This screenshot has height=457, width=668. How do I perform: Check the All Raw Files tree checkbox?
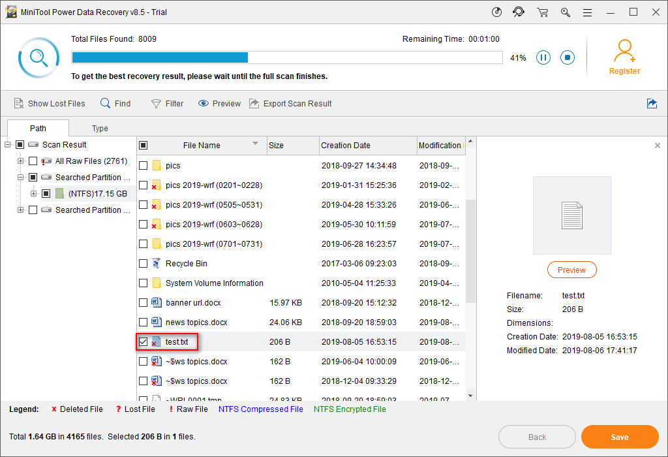coord(33,161)
